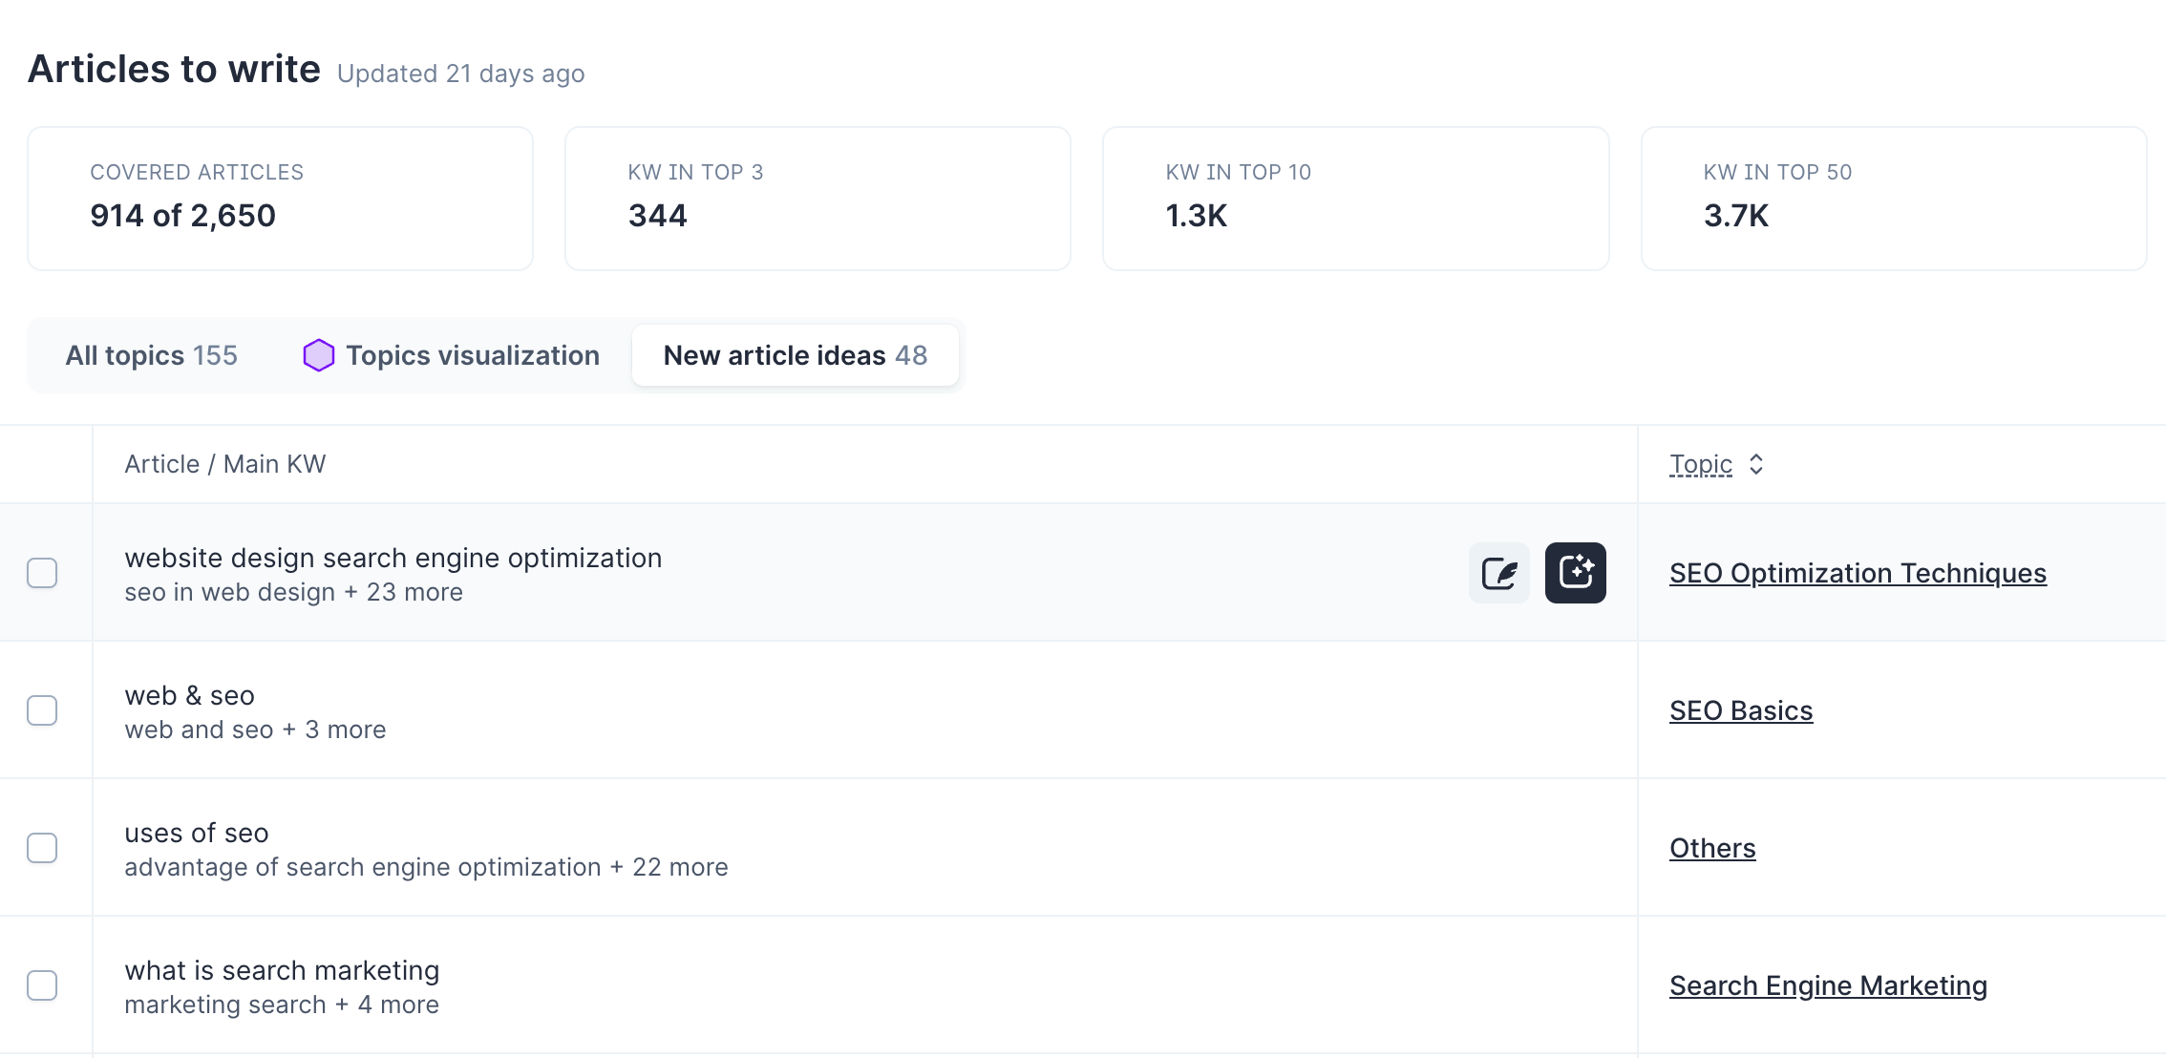This screenshot has width=2166, height=1058.
Task: Click the AI generate article sparkle icon
Action: [x=1575, y=573]
